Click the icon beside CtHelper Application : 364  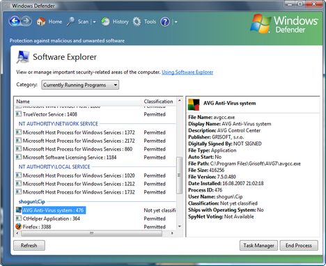click(x=18, y=219)
